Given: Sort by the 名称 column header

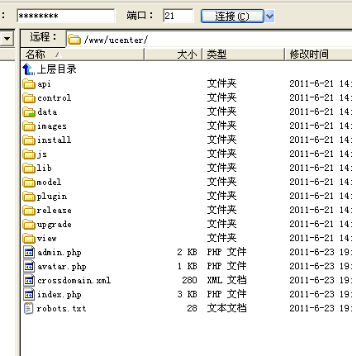Looking at the screenshot, I should click(x=83, y=55).
